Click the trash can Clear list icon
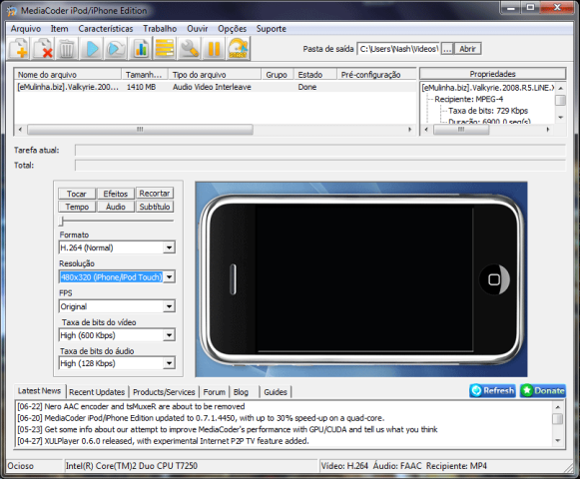 67,49
